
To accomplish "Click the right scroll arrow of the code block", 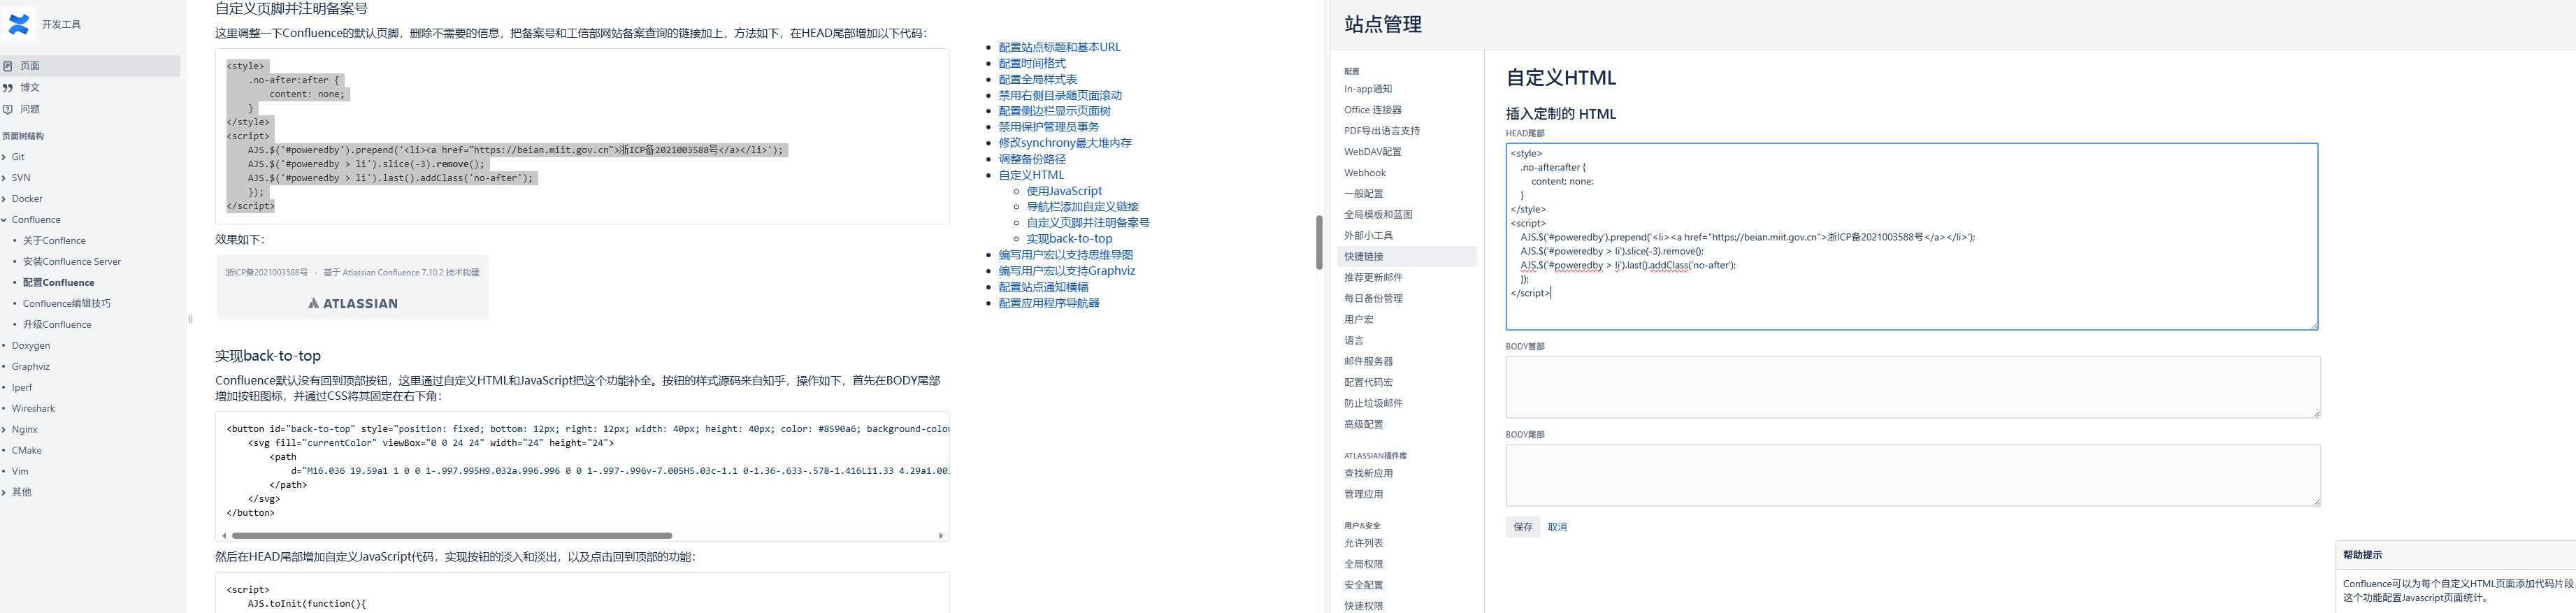I will pyautogui.click(x=941, y=536).
